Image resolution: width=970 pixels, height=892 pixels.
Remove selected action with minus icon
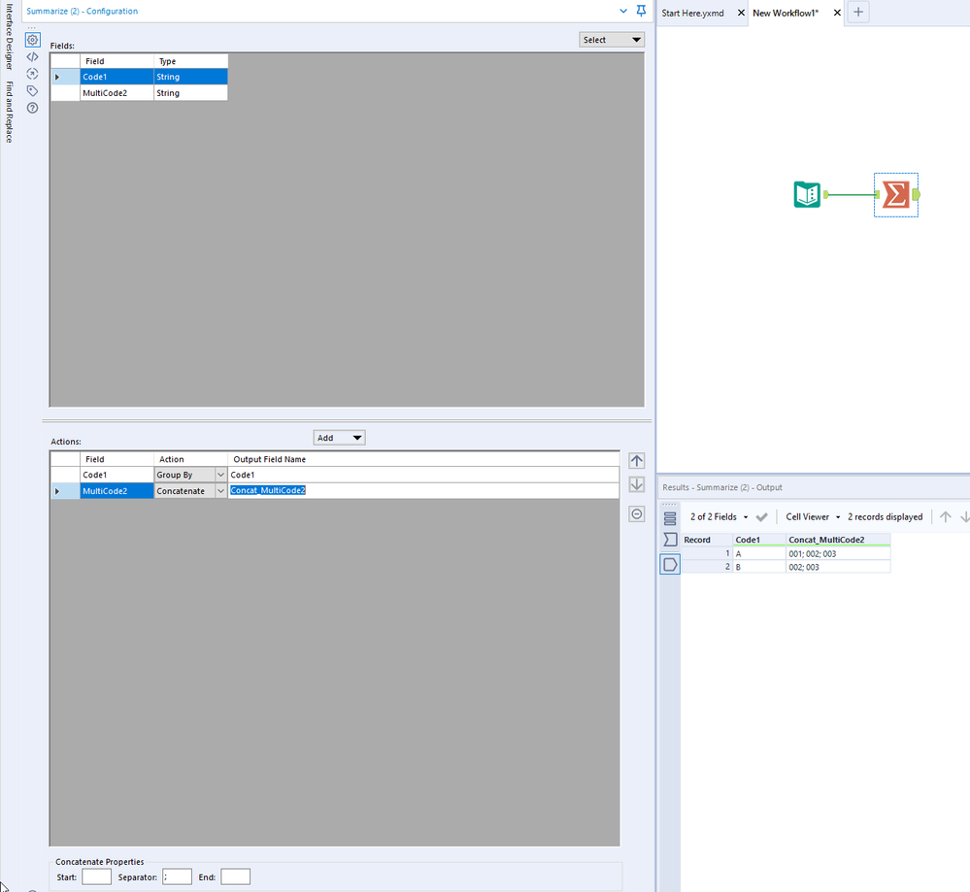tap(637, 514)
